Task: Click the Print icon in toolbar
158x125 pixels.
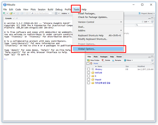Action: point(27,13)
